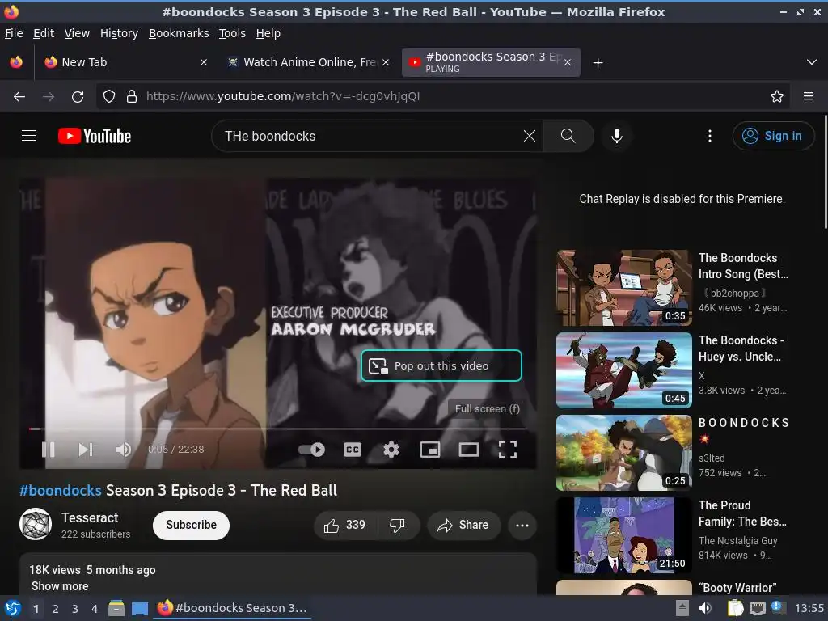The height and width of the screenshot is (621, 828).
Task: Click the Sign in button
Action: click(772, 136)
